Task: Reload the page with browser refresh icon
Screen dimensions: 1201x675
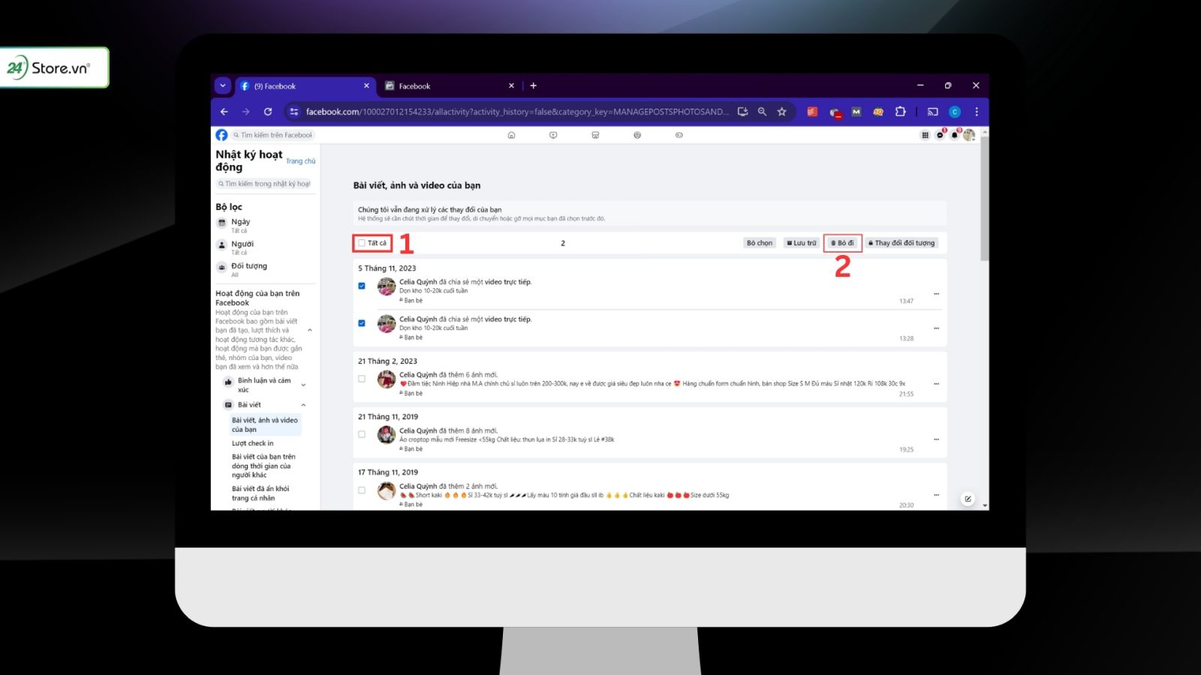Action: coord(268,112)
